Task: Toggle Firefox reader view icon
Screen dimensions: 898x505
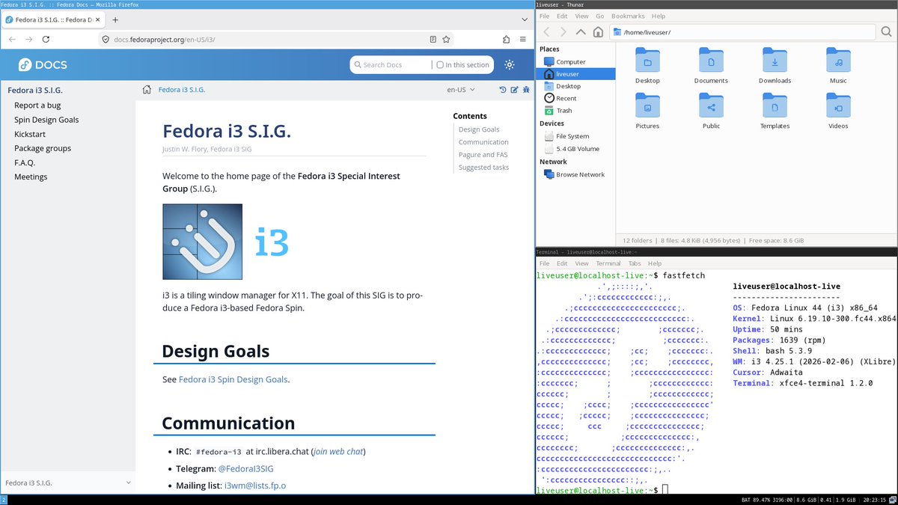Action: (433, 39)
